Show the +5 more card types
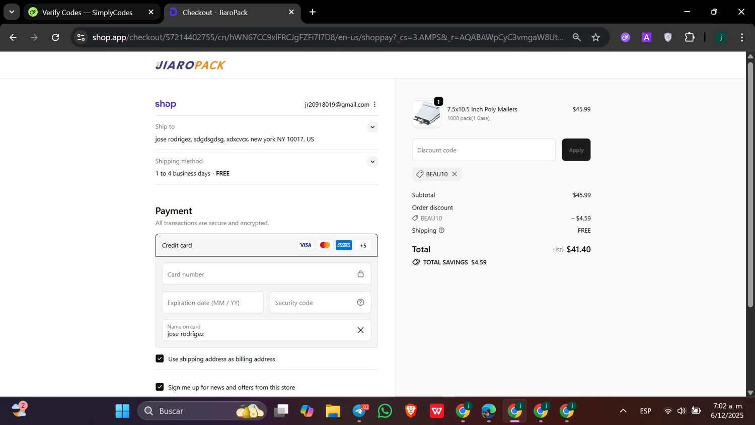755x425 pixels. (x=363, y=245)
